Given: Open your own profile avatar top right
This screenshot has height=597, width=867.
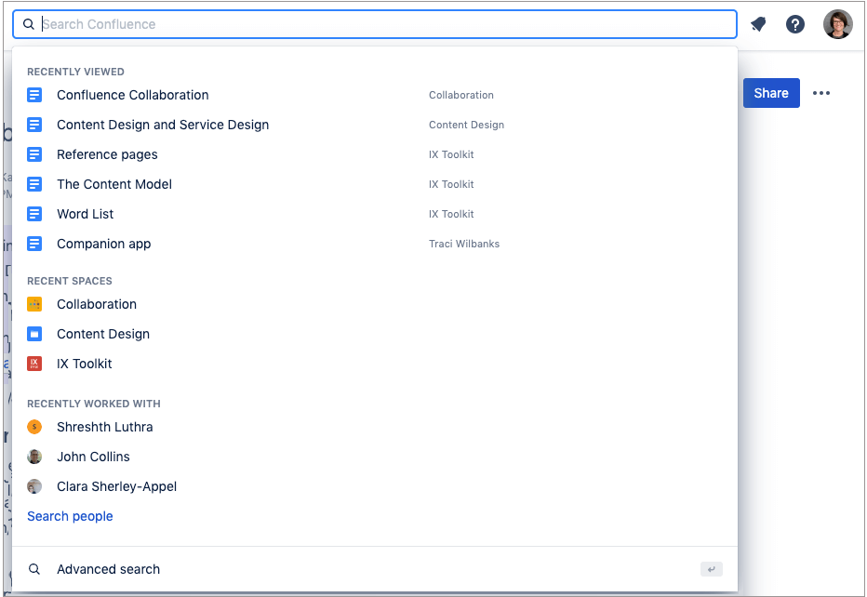Looking at the screenshot, I should tap(836, 23).
